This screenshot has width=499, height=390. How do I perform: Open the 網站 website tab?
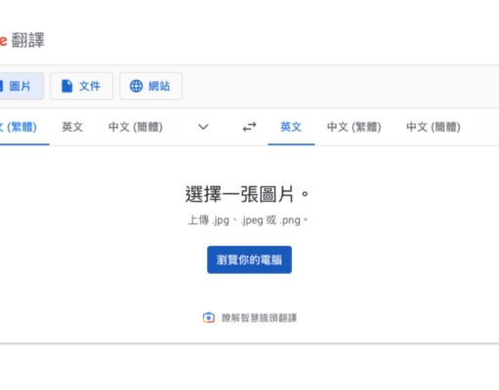[x=150, y=86]
